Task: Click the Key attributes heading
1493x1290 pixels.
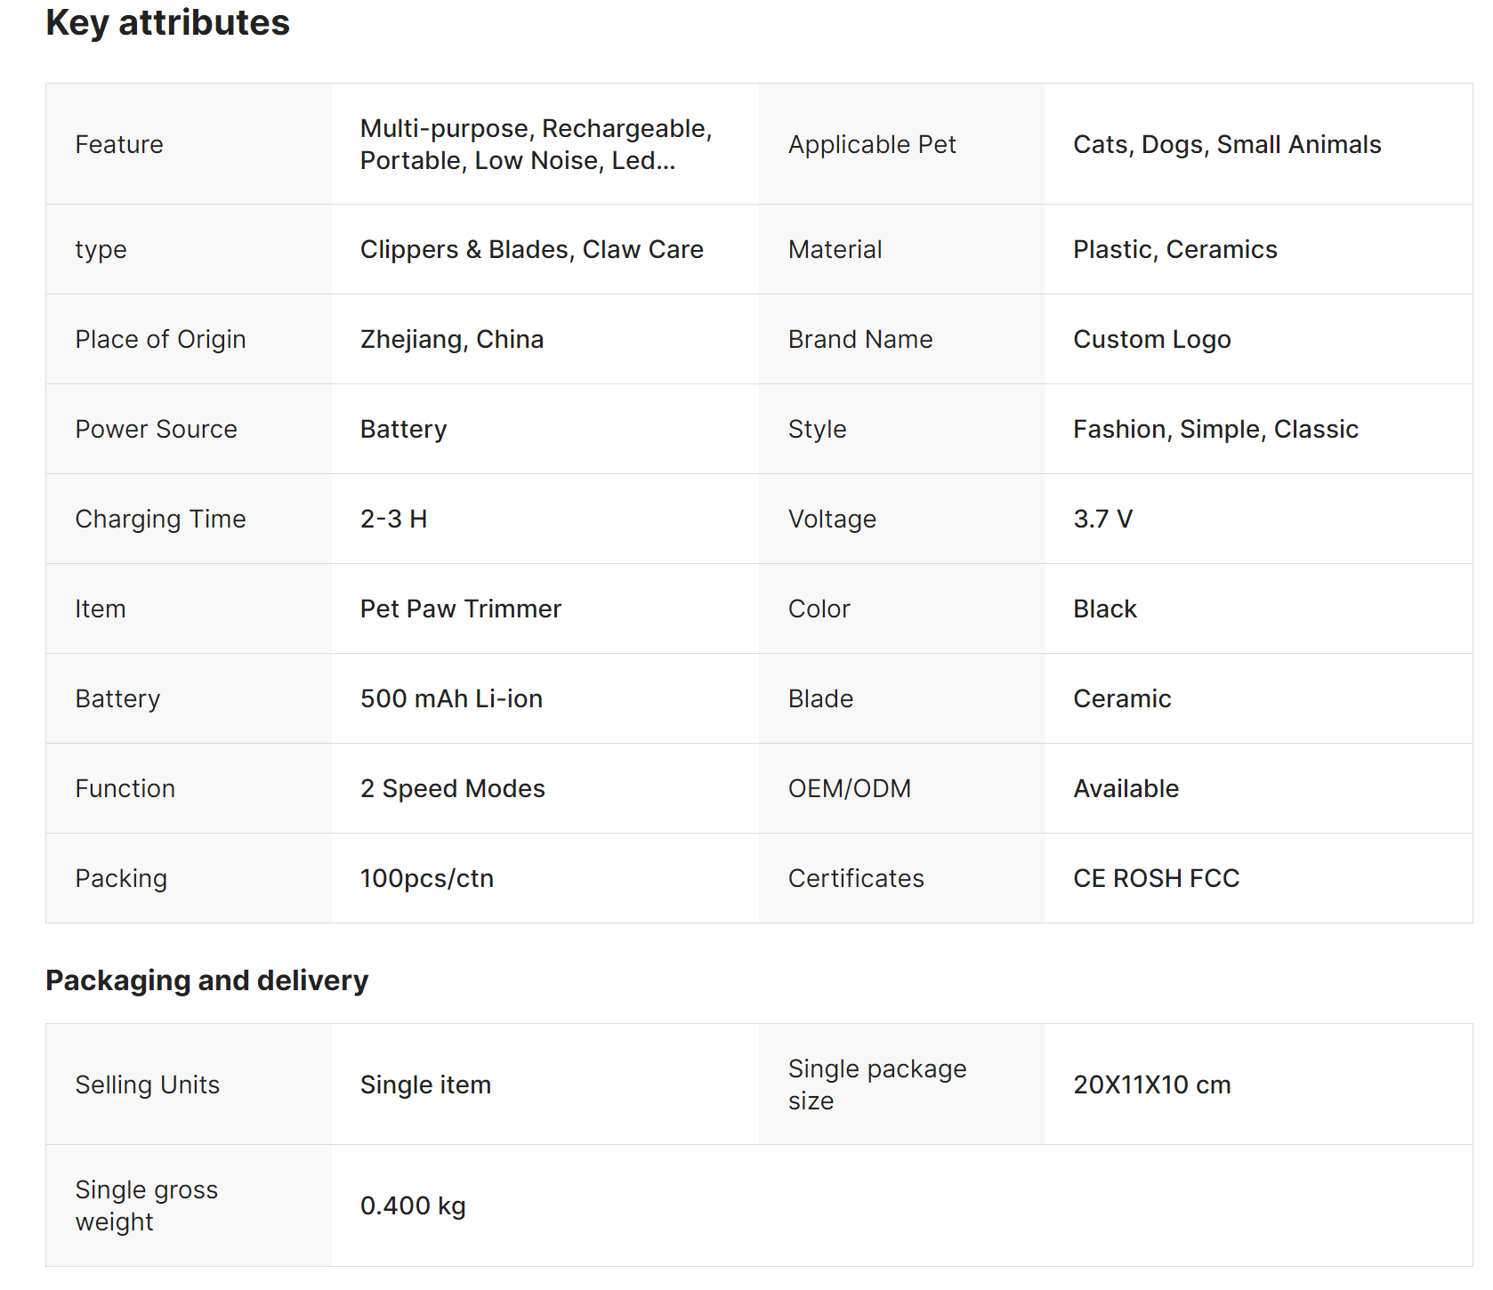Action: point(167,22)
